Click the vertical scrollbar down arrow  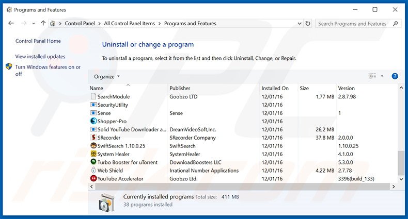(401, 179)
